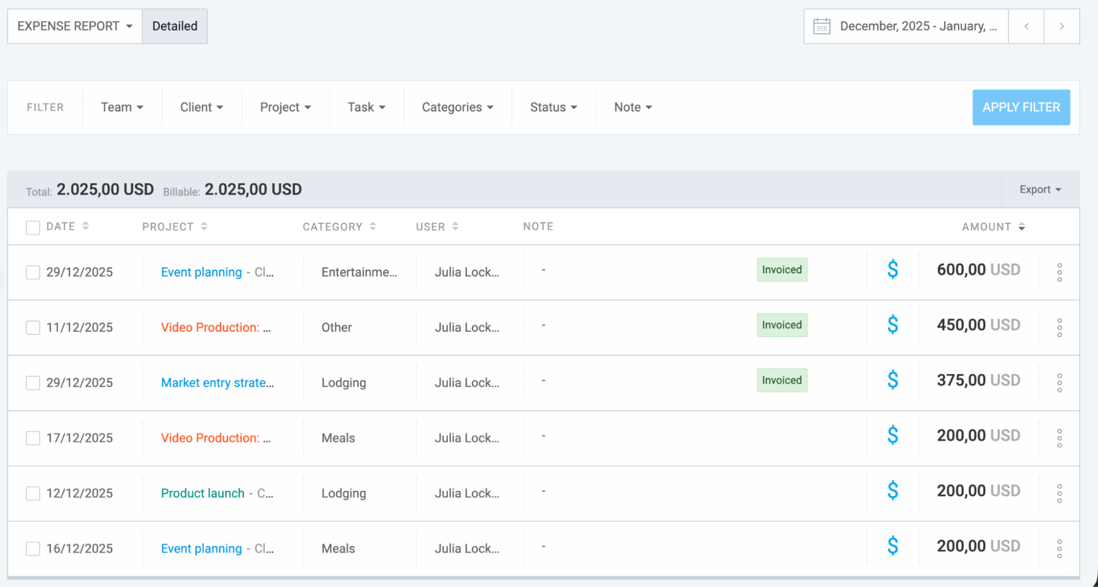Sort by the Amount column arrows
This screenshot has height=587, width=1098.
(x=1022, y=226)
